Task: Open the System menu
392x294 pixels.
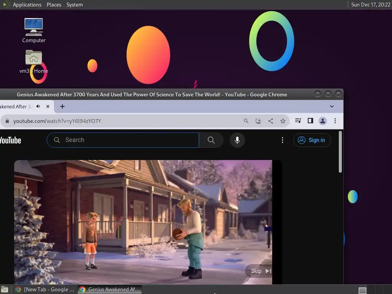Action: click(x=75, y=5)
